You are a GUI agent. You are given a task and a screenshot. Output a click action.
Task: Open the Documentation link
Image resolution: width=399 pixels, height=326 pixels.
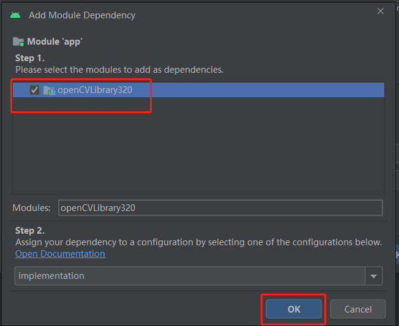point(60,254)
